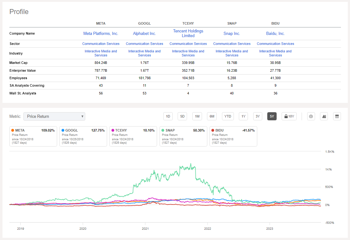Click BIDU Wall St. Analysts 36
The image size is (350, 240).
275,93
